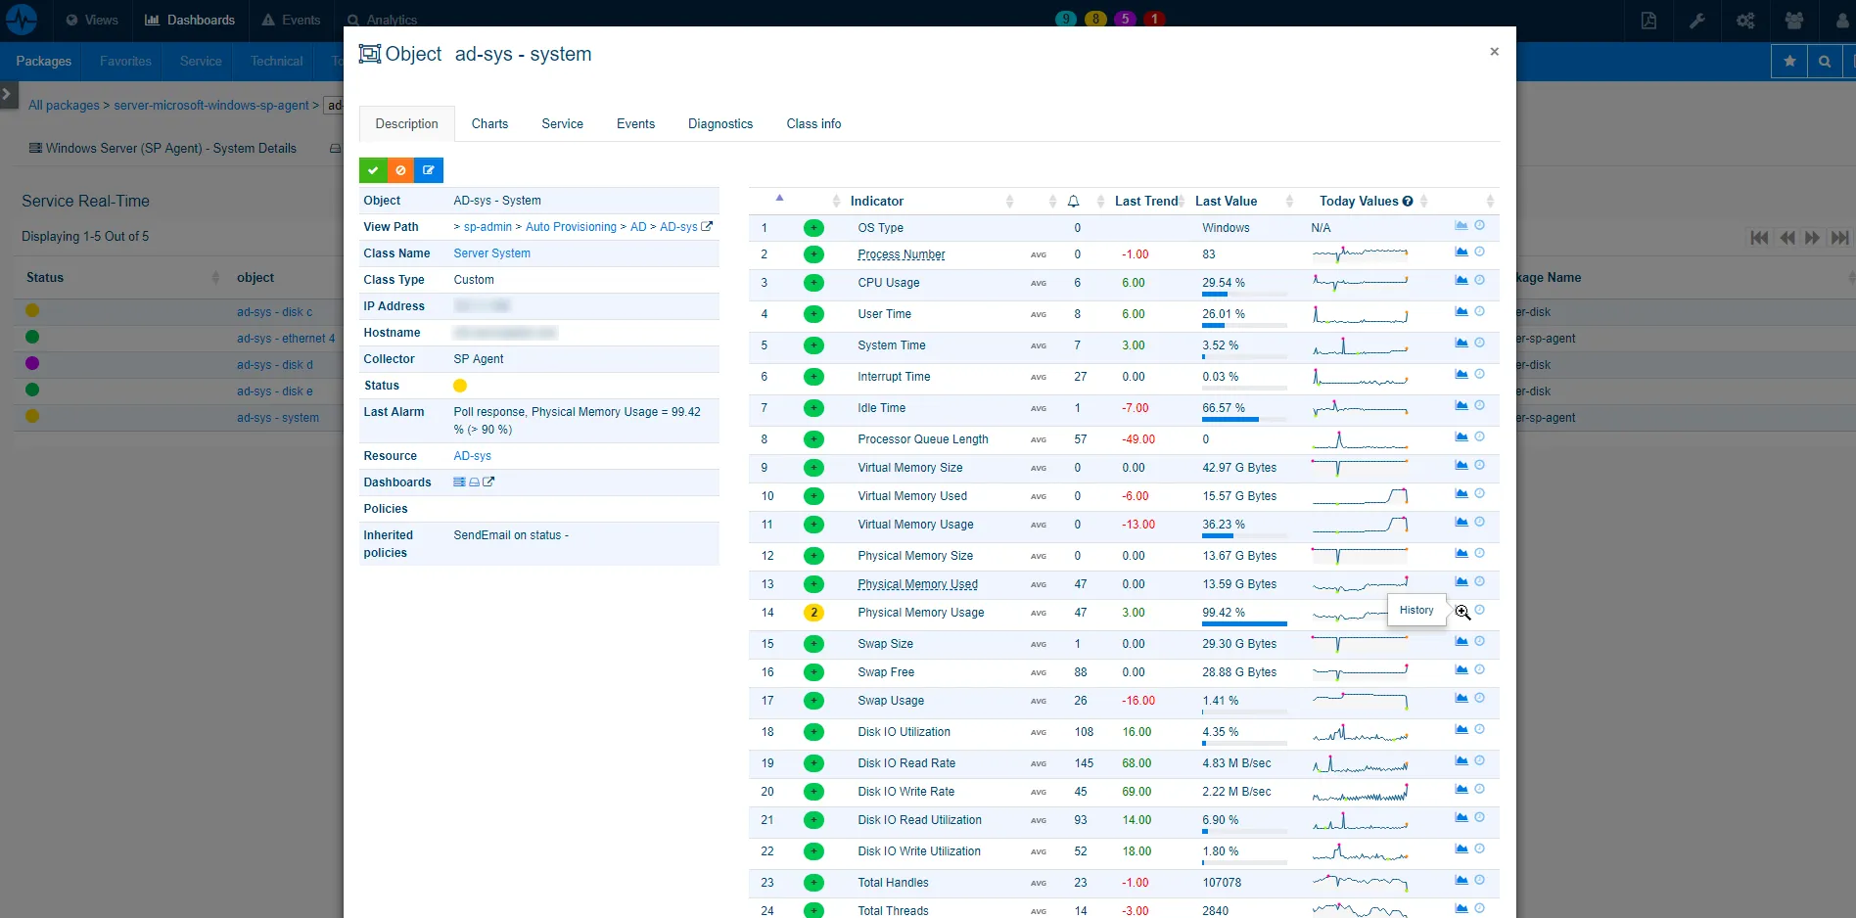The image size is (1856, 918).
Task: Open the History chart icon for Physical Memory Usage
Action: pyautogui.click(x=1460, y=610)
